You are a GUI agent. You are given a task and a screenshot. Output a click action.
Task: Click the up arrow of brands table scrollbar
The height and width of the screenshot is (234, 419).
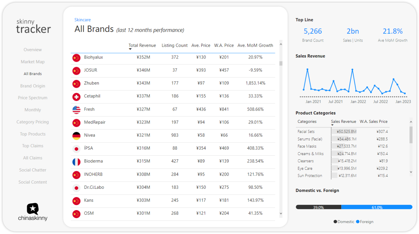click(281, 44)
